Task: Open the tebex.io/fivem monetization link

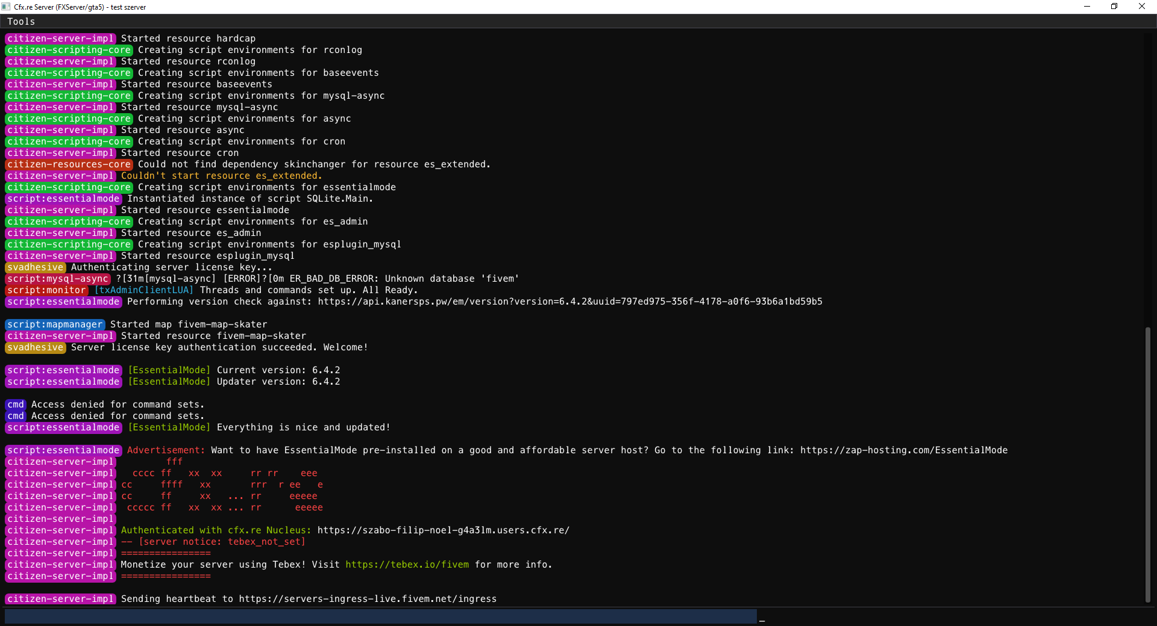Action: click(x=406, y=565)
